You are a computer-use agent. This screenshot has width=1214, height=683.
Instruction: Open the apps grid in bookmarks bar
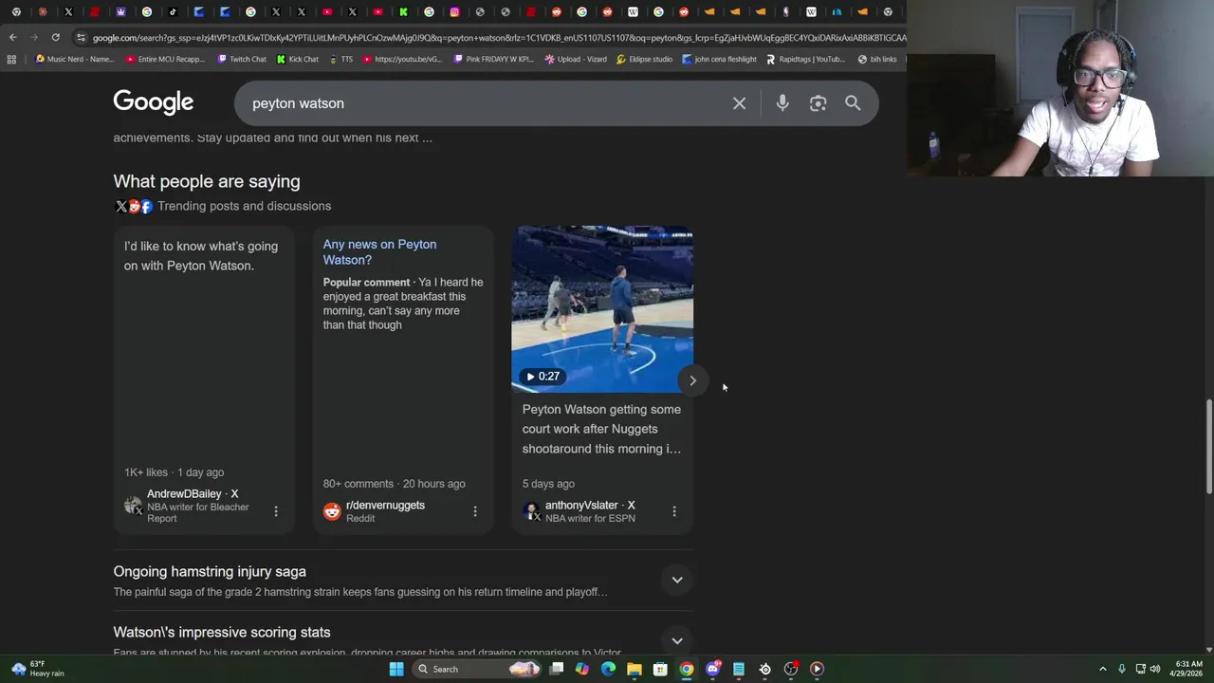coord(11,59)
